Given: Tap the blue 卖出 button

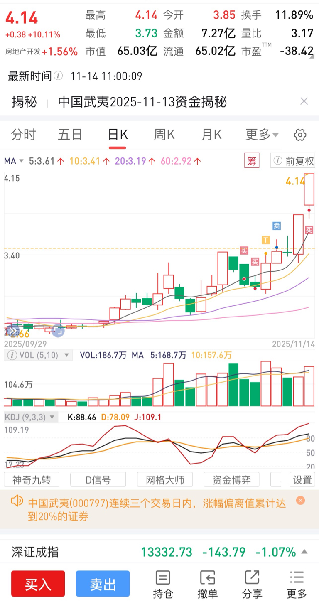Looking at the screenshot, I should point(103,584).
